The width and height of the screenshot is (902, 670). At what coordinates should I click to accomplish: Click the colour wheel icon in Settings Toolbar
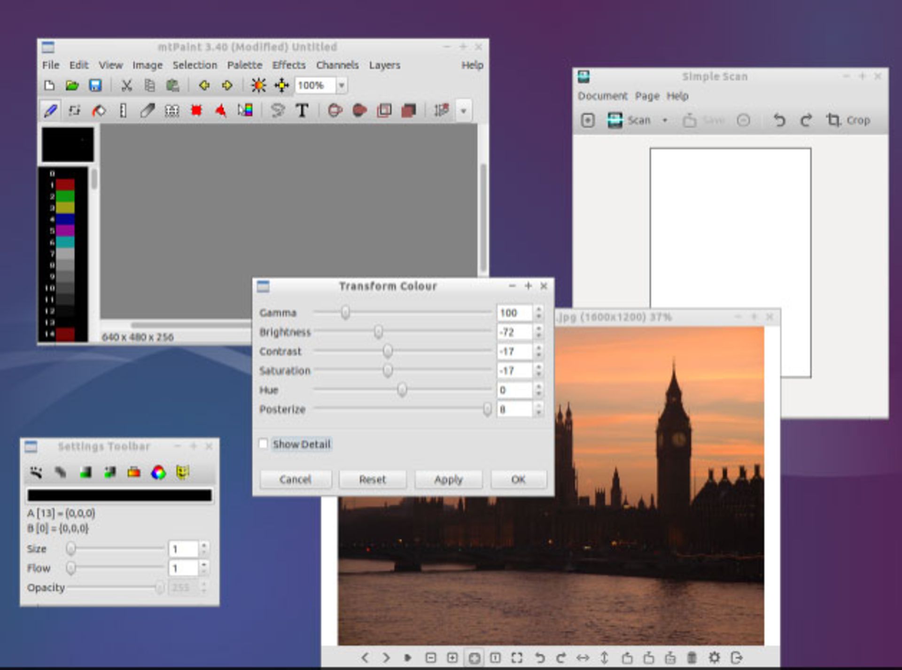coord(158,473)
